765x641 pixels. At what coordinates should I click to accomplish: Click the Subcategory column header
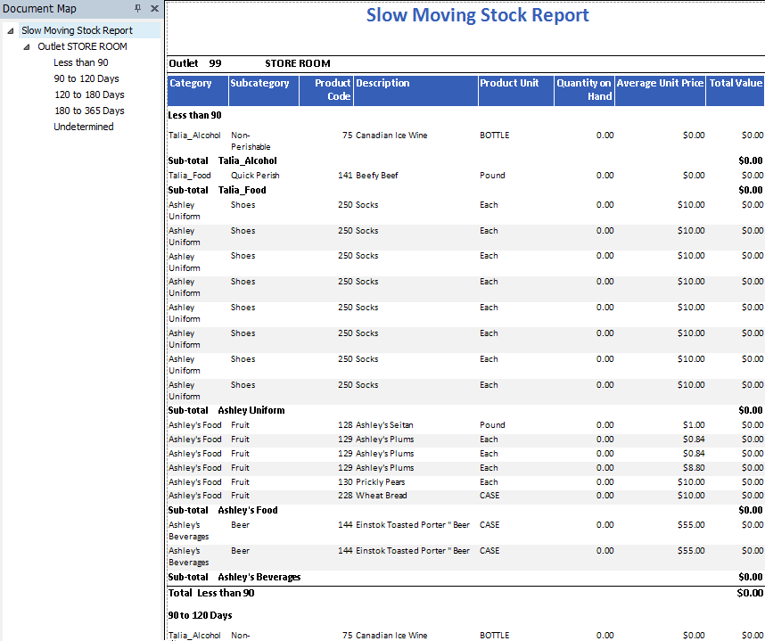[x=259, y=83]
